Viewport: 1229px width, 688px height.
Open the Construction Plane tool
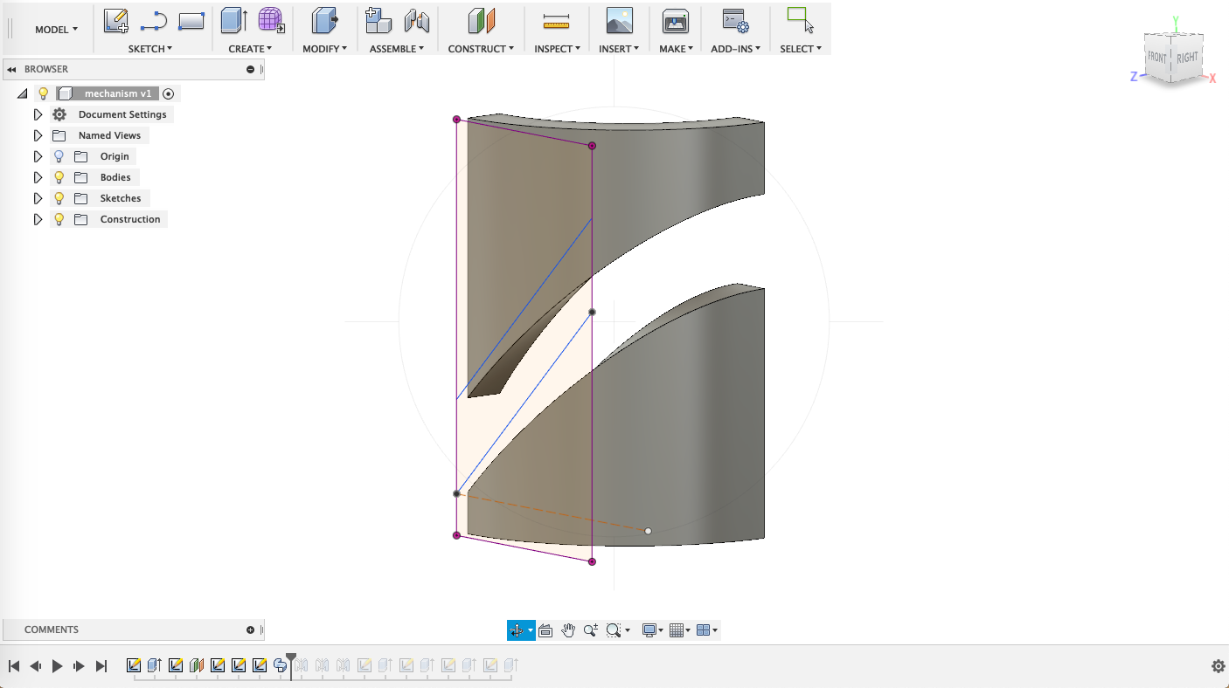click(x=479, y=19)
